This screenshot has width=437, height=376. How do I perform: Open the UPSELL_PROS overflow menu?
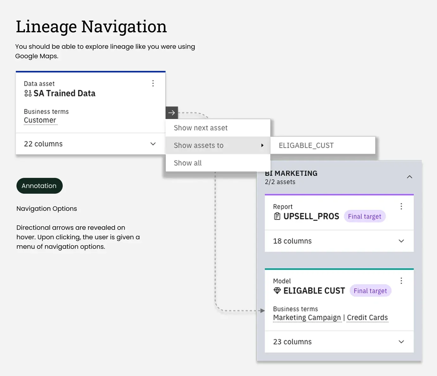[401, 206]
